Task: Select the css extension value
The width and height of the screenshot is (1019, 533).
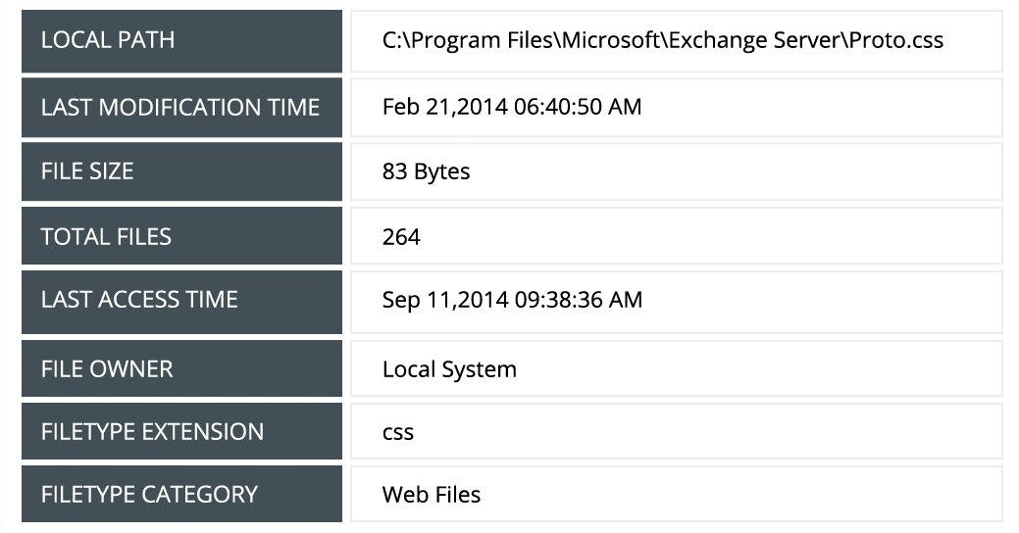Action: click(x=398, y=432)
